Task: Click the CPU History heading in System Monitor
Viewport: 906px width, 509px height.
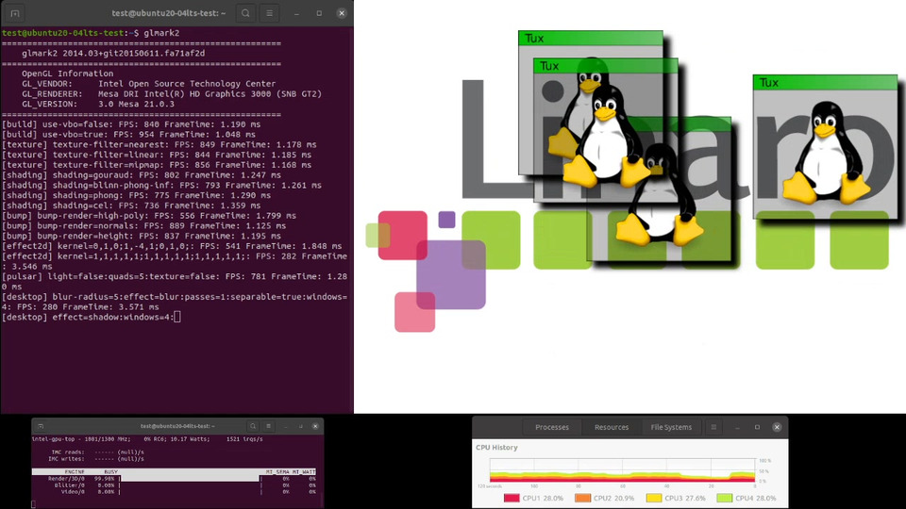Action: [496, 447]
